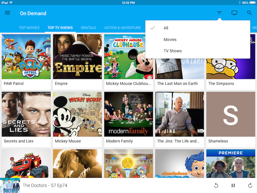Open the Mickey Mouse shorts poster
Image resolution: width=257 pixels, height=193 pixels.
pos(77,114)
